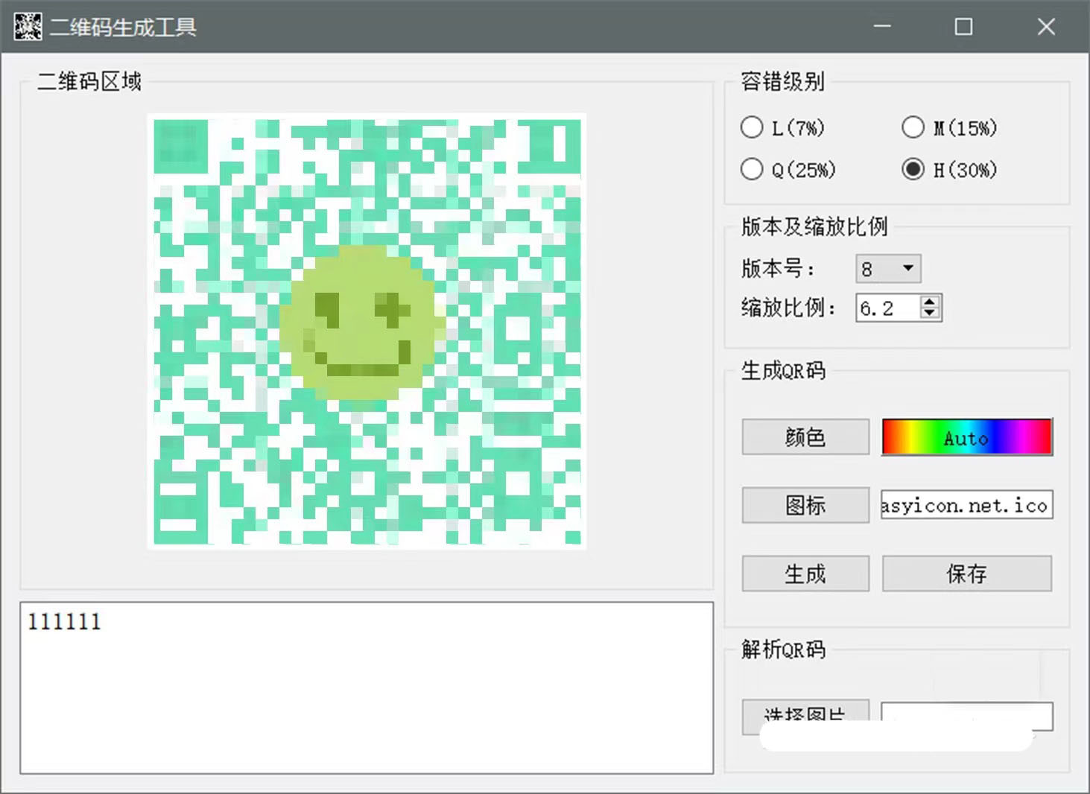Viewport: 1090px width, 794px height.
Task: Click the 图标 icon button
Action: click(805, 505)
